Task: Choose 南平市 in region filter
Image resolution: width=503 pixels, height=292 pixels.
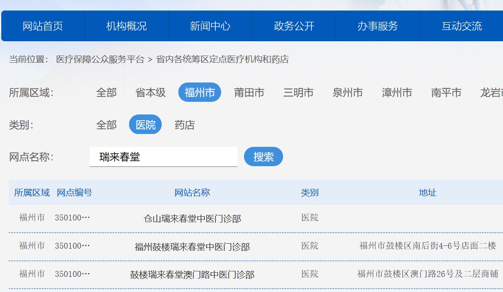Action: (446, 93)
